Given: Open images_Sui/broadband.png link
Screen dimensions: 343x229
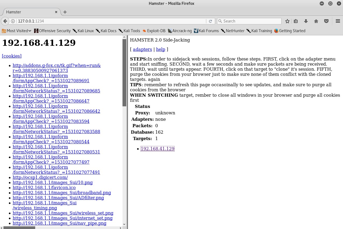Looking at the screenshot, I should pos(62,193).
